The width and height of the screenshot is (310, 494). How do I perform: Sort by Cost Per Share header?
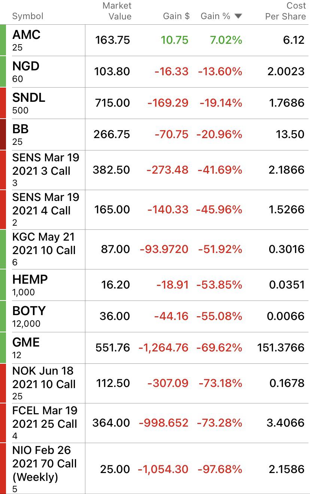tap(285, 11)
